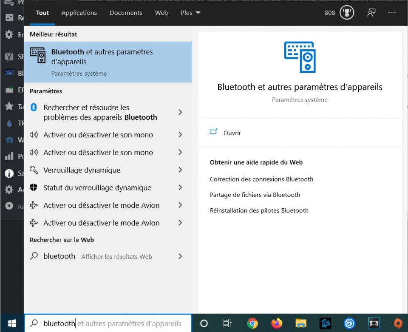This screenshot has width=408, height=332.
Task: Click the Cortana circle icon
Action: tap(204, 323)
